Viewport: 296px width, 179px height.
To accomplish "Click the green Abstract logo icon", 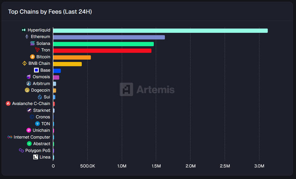I will (29, 144).
